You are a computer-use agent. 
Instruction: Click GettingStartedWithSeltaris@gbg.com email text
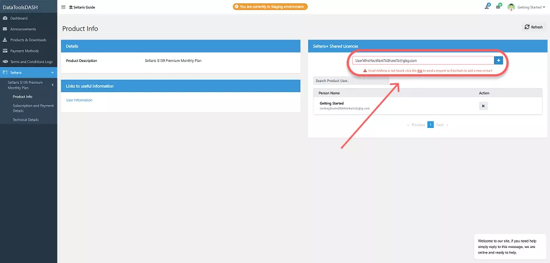point(345,108)
